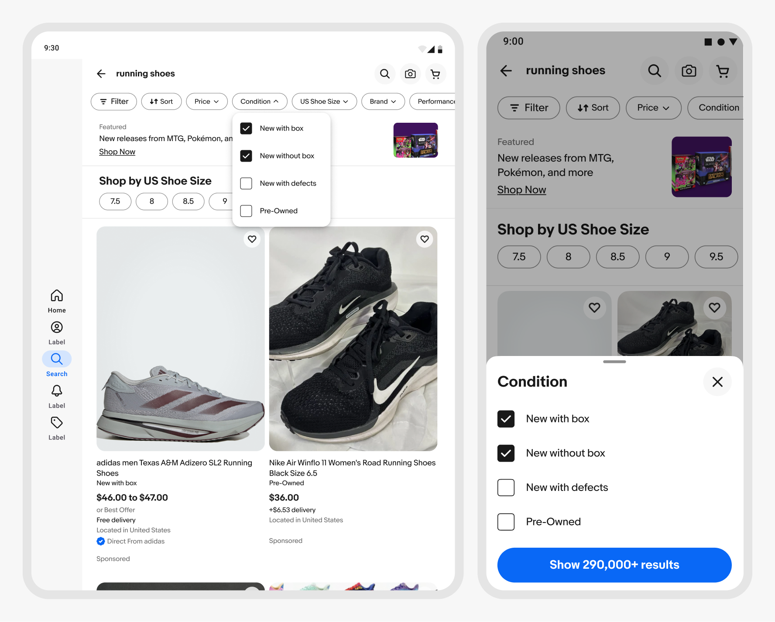The height and width of the screenshot is (622, 775).
Task: Favorite the first phone listing card
Action: [594, 308]
